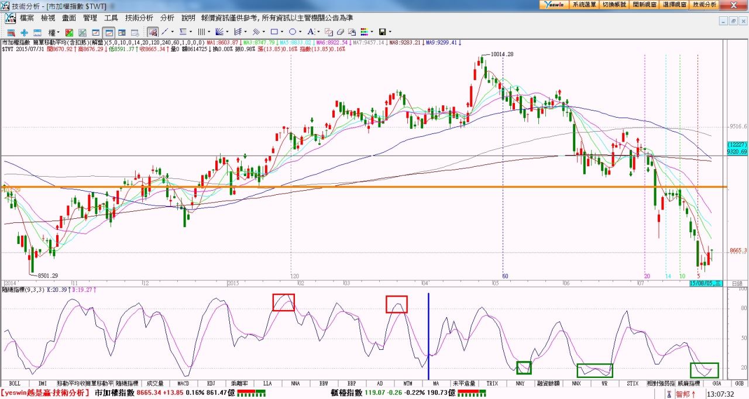
Task: Click the eraser tool in the toolbar
Action: coord(340,32)
